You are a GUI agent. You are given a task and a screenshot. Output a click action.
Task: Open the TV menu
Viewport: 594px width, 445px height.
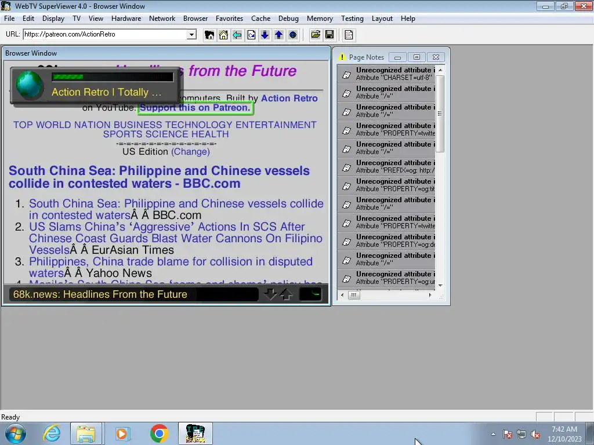(x=77, y=19)
